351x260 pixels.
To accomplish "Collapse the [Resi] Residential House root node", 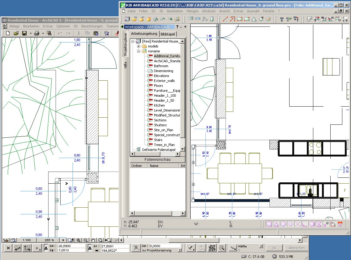I will 133,41.
